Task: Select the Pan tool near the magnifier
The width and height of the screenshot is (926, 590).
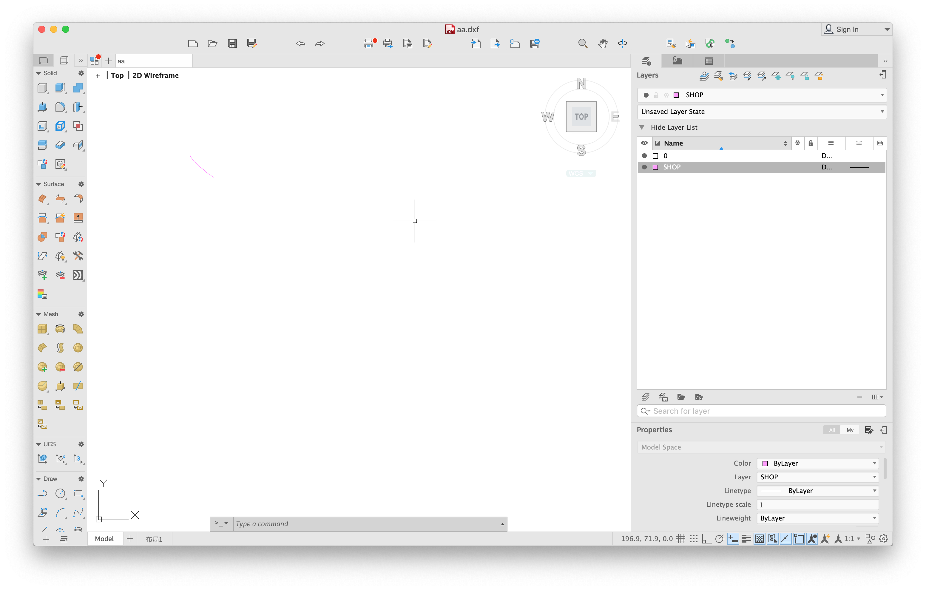Action: 603,44
